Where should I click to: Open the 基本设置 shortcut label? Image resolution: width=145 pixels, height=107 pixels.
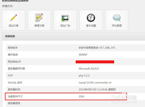coord(91,26)
